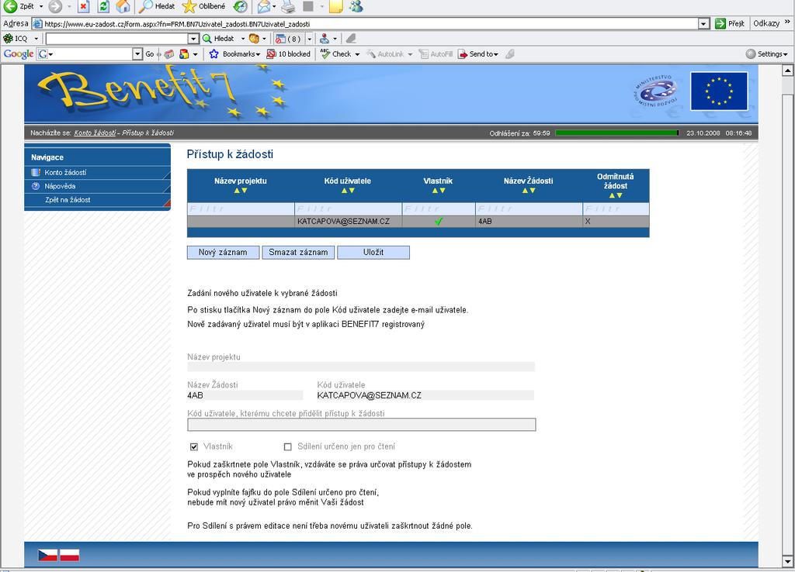Viewport: 795px width, 572px height.
Task: Click filter field under Název projektu
Action: pos(241,208)
